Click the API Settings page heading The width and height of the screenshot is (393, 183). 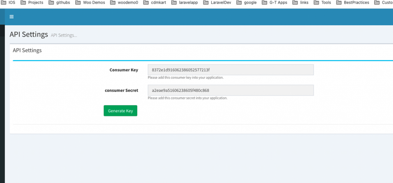29,34
